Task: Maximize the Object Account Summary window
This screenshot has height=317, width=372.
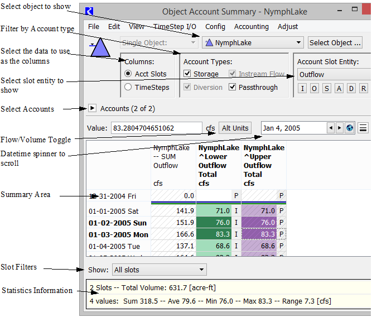Action: [x=355, y=9]
